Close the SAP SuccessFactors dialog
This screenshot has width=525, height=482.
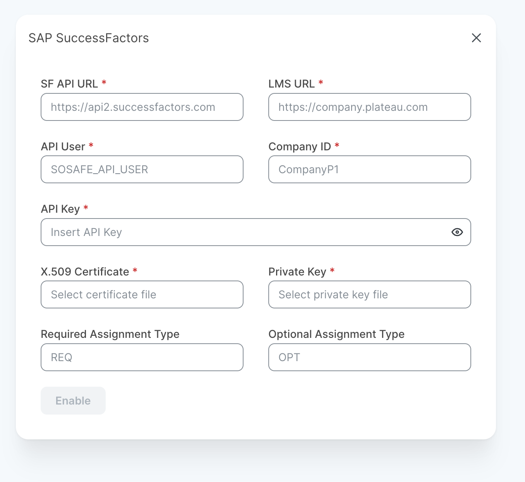point(476,38)
